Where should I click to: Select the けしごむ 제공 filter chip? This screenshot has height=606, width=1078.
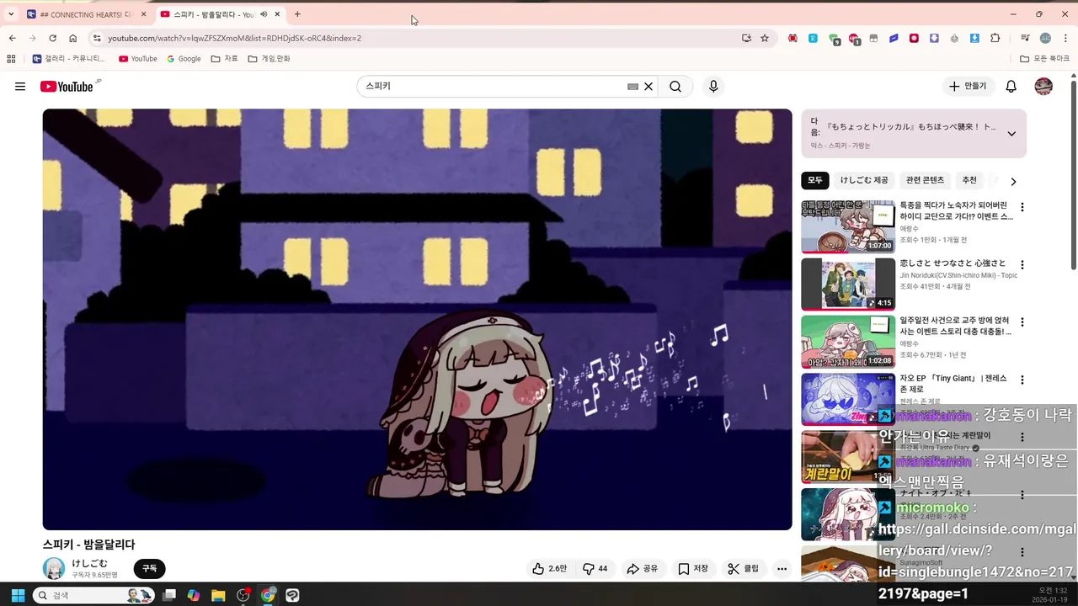[864, 181]
